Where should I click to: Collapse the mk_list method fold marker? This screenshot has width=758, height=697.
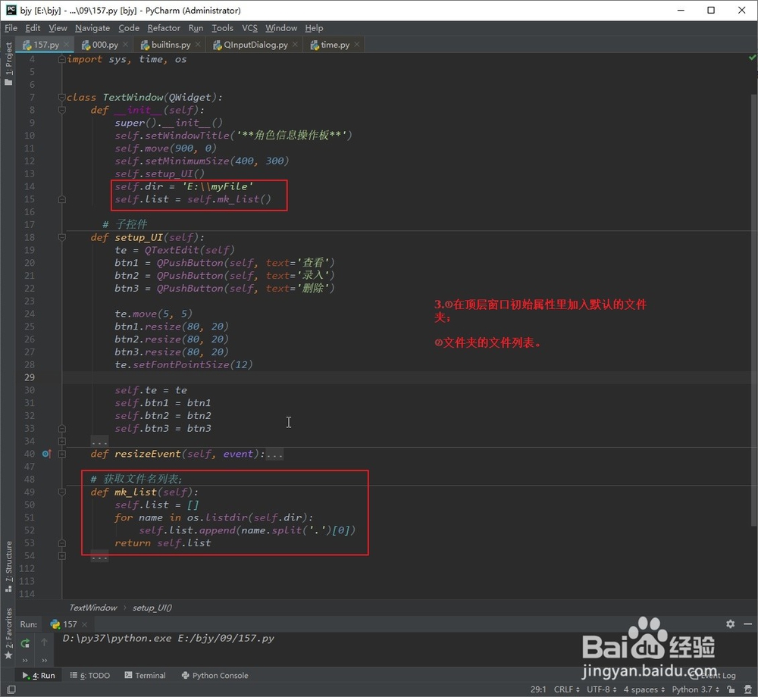tap(62, 492)
